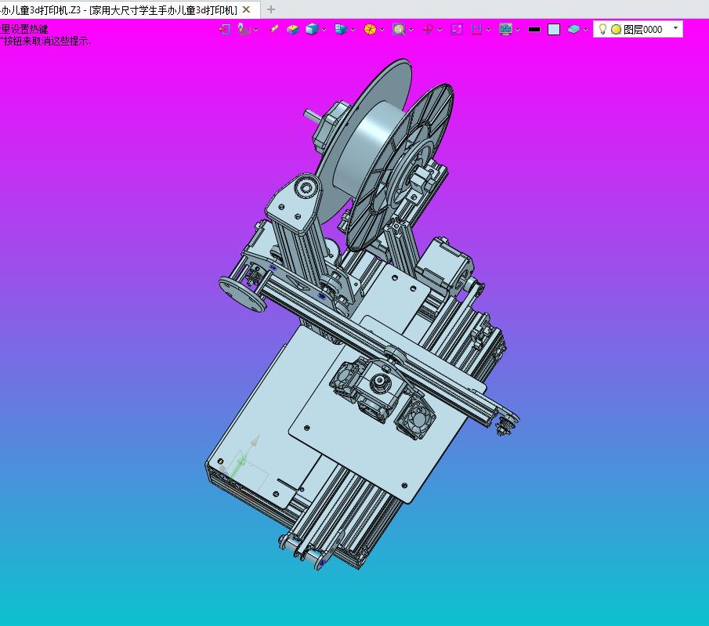Click the monitor display settings icon

click(505, 30)
